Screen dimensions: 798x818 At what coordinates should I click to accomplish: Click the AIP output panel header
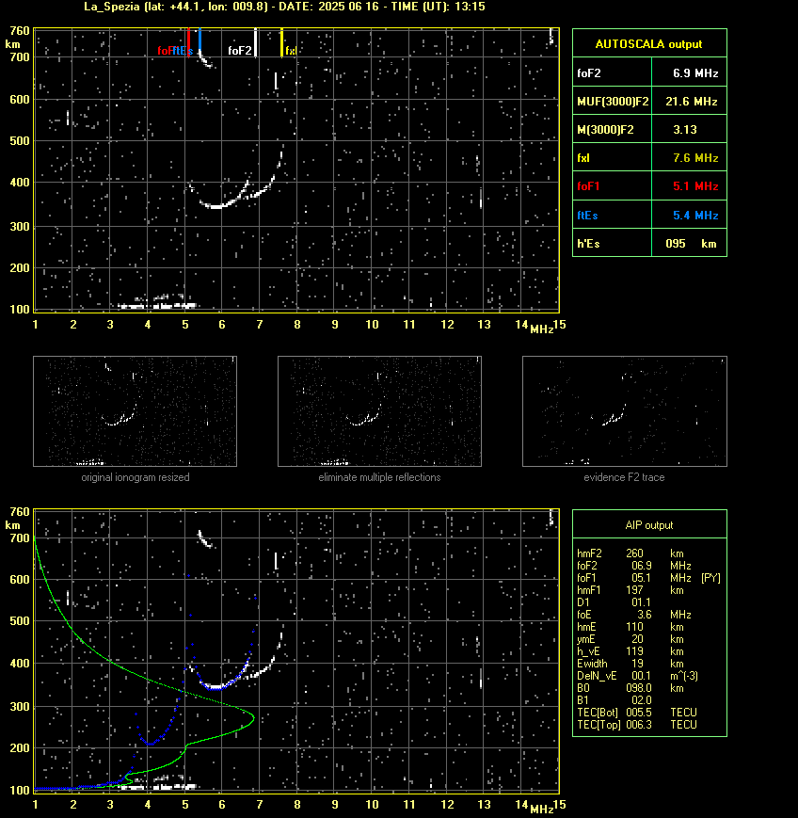click(649, 525)
